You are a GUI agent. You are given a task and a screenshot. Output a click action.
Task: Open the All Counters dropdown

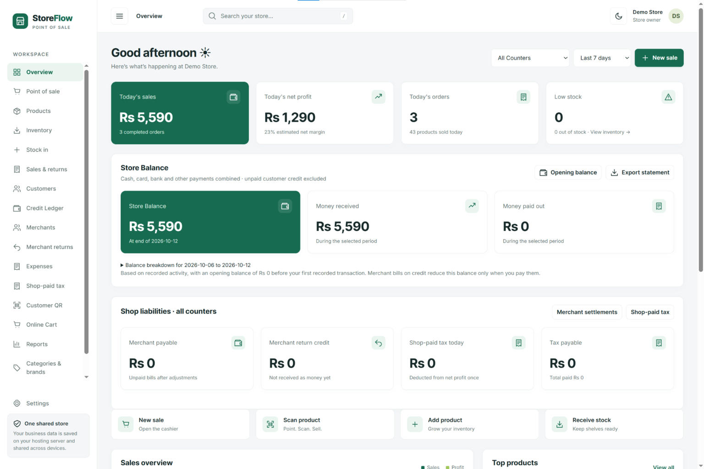pyautogui.click(x=530, y=58)
